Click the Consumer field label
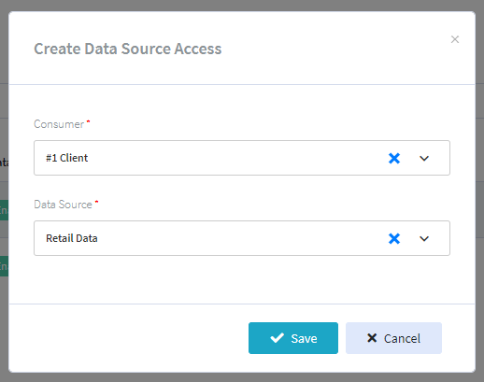Viewport: 484px width, 382px height. click(59, 124)
